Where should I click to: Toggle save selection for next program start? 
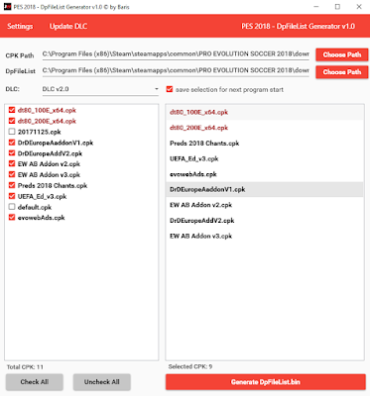coord(170,89)
